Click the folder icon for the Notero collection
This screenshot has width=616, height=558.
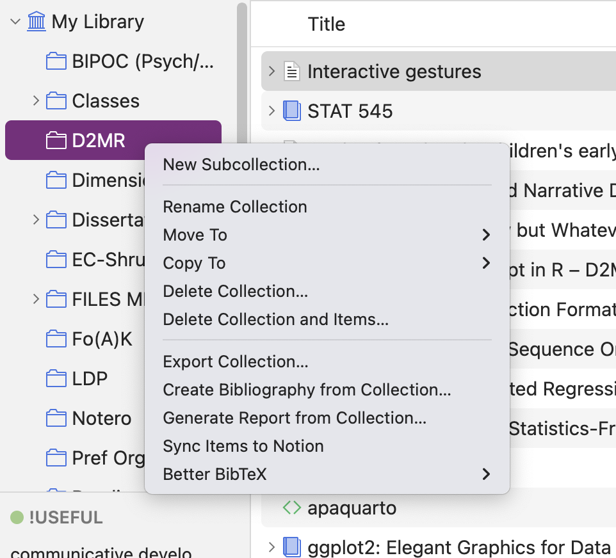56,418
